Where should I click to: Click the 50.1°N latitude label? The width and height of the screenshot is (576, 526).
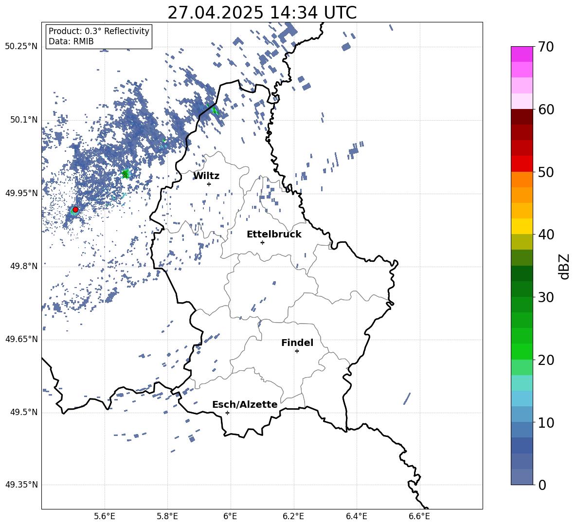click(x=24, y=120)
